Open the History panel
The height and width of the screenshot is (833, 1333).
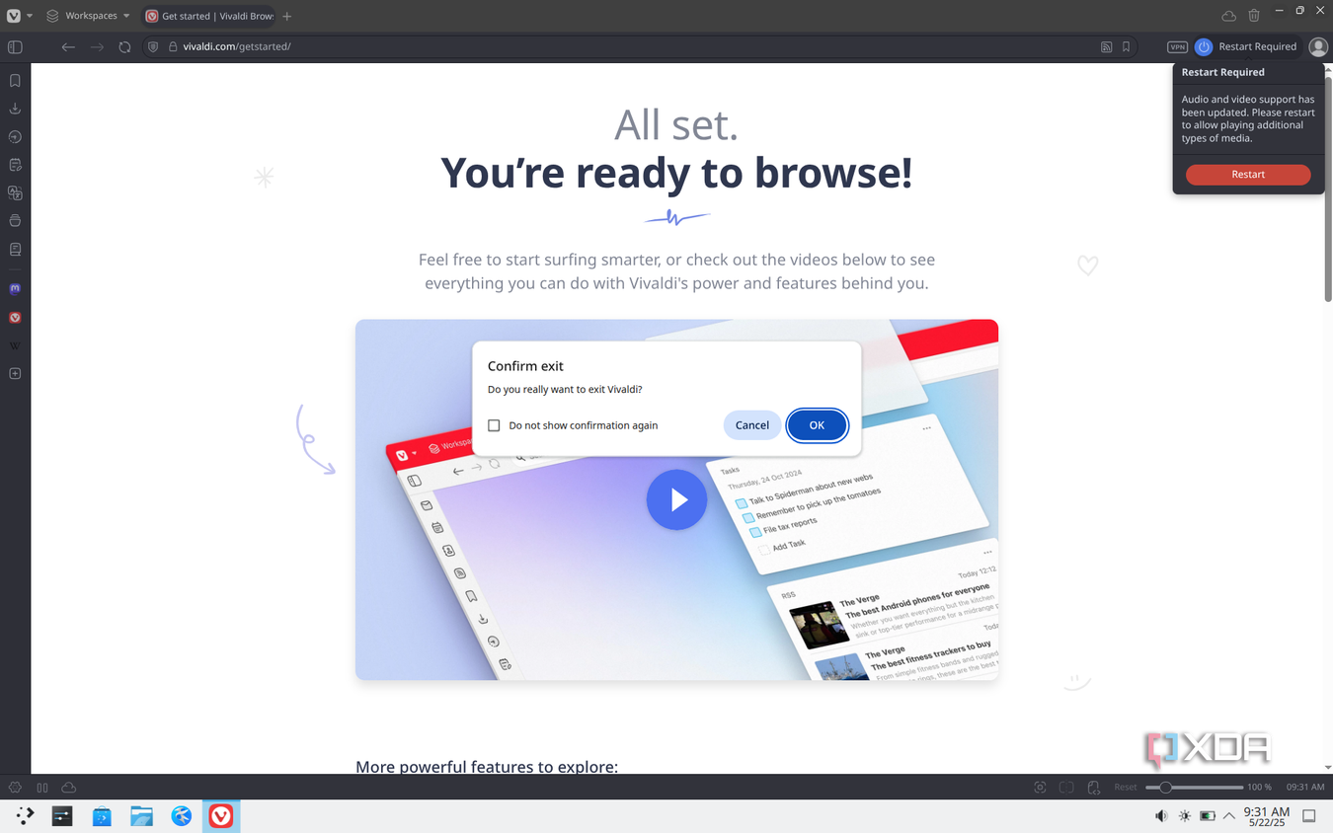tap(15, 137)
